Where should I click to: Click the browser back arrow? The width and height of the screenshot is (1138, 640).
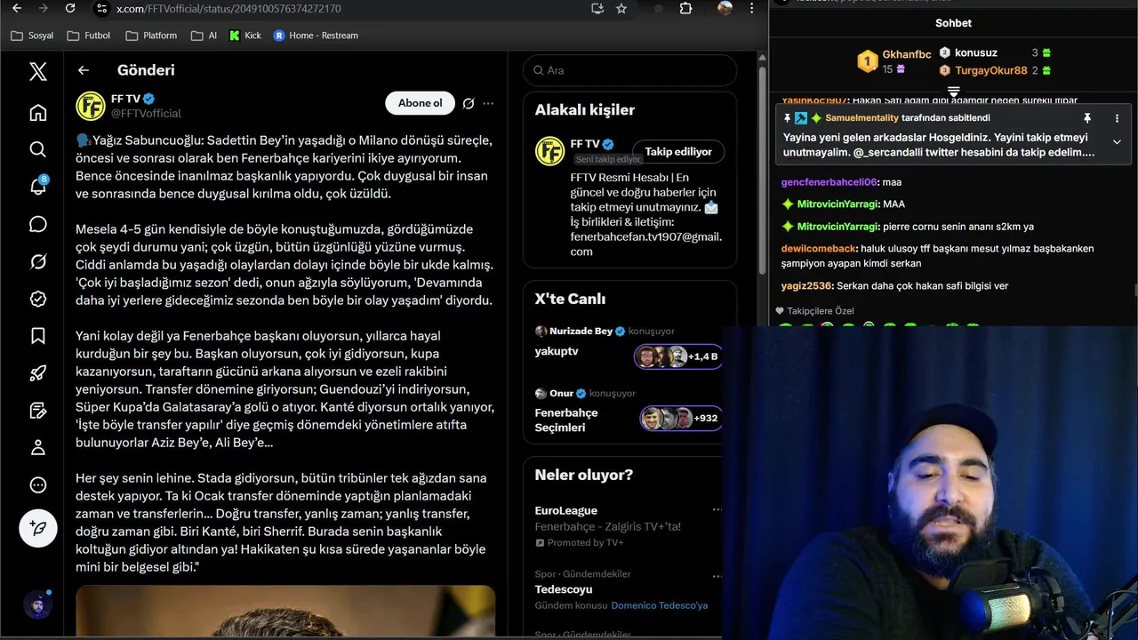(16, 8)
